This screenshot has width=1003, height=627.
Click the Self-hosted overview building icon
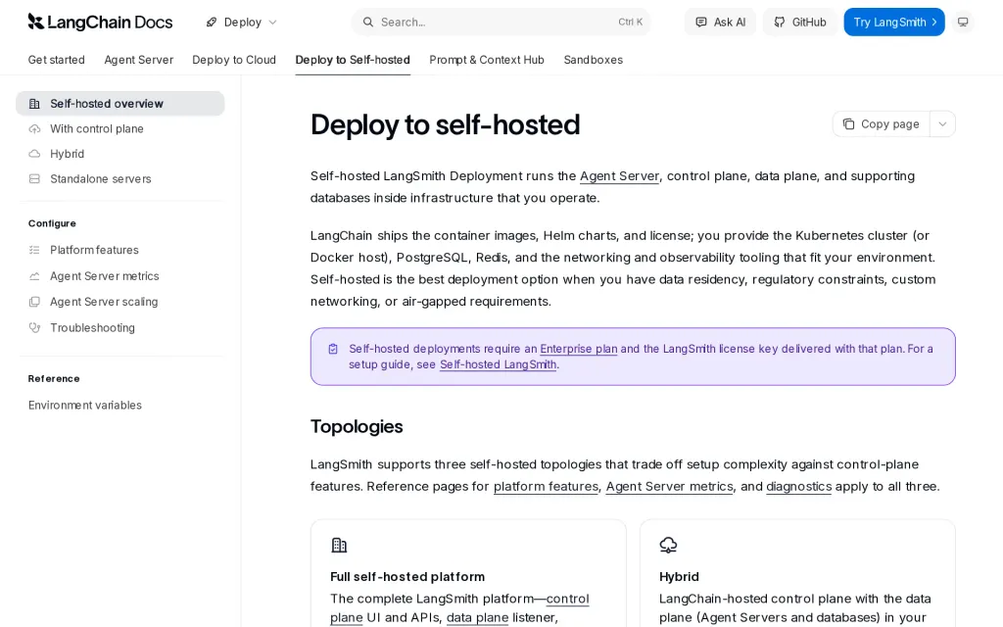click(34, 104)
